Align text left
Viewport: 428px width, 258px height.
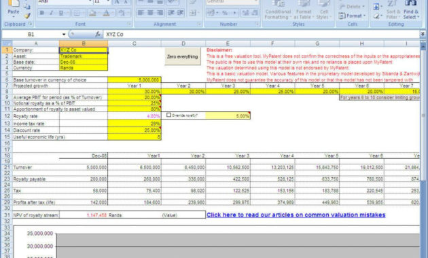[141, 13]
